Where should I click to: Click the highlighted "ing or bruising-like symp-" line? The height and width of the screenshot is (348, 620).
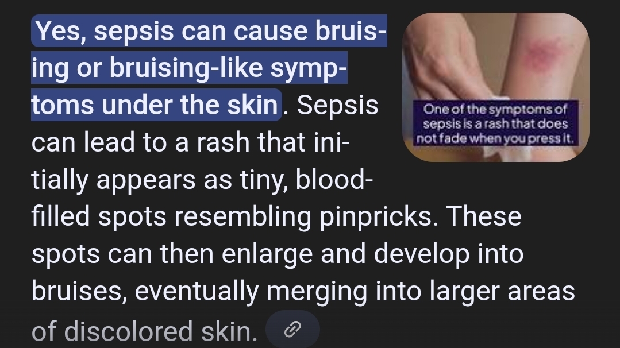pyautogui.click(x=189, y=68)
